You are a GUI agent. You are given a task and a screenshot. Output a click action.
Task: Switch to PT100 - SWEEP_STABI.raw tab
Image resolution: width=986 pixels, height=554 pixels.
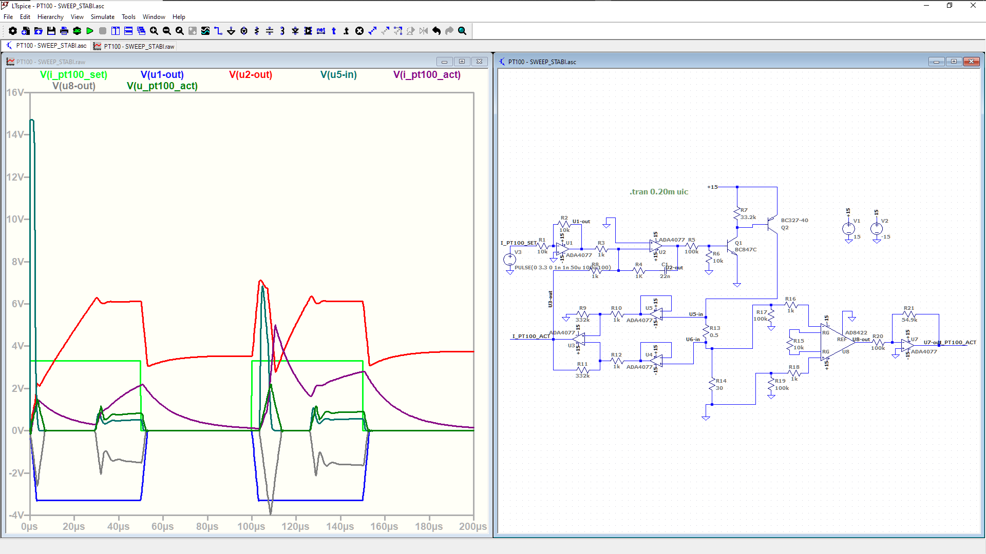(134, 46)
